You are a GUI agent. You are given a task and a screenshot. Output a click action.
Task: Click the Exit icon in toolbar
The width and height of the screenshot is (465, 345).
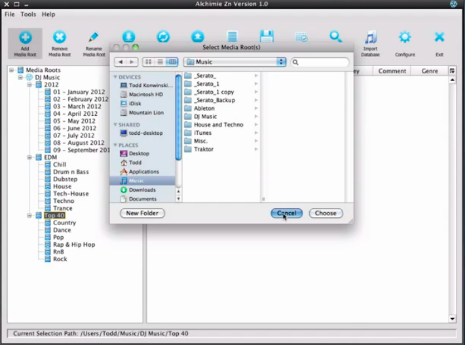pyautogui.click(x=439, y=38)
